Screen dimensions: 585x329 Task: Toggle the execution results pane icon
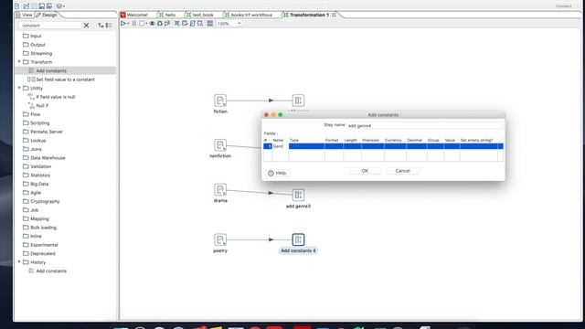point(210,24)
